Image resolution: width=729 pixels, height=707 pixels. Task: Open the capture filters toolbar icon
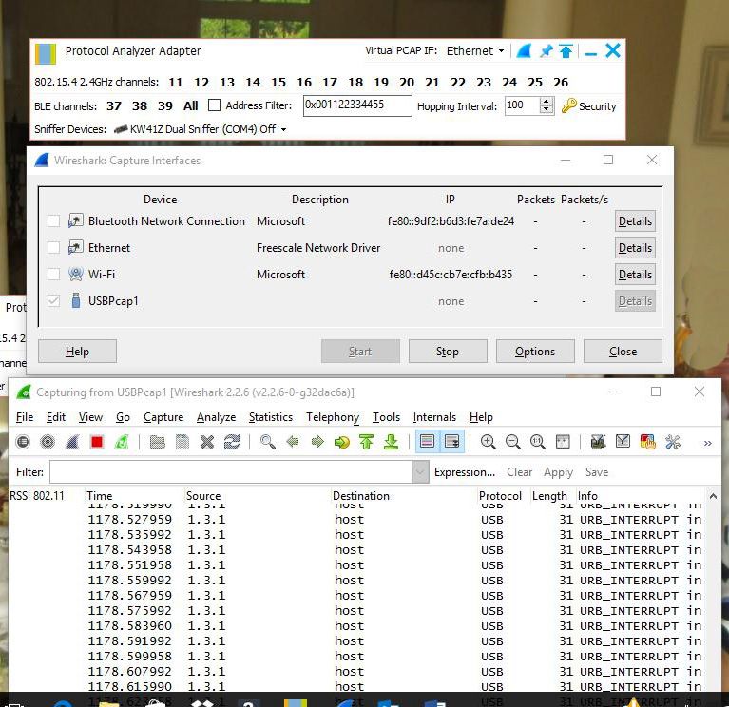598,442
